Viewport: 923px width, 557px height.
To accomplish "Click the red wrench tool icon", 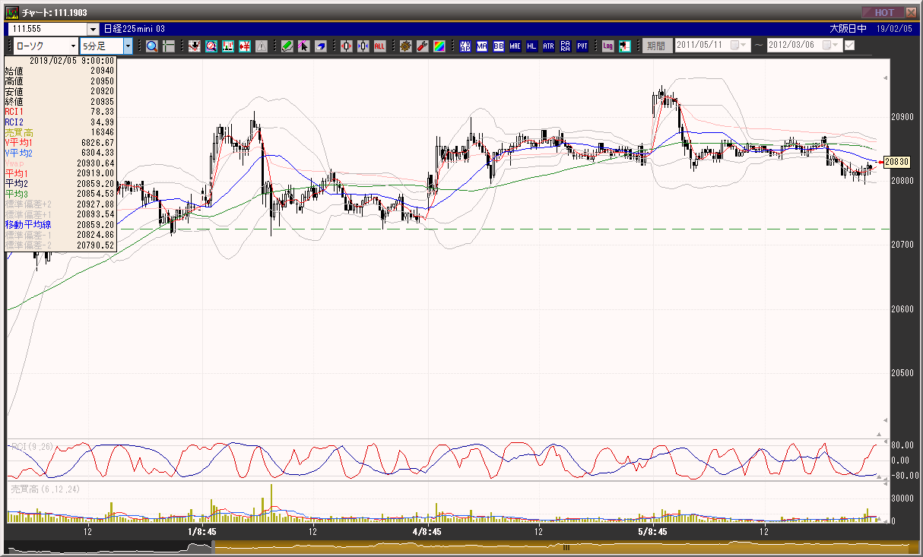I will pyautogui.click(x=422, y=46).
